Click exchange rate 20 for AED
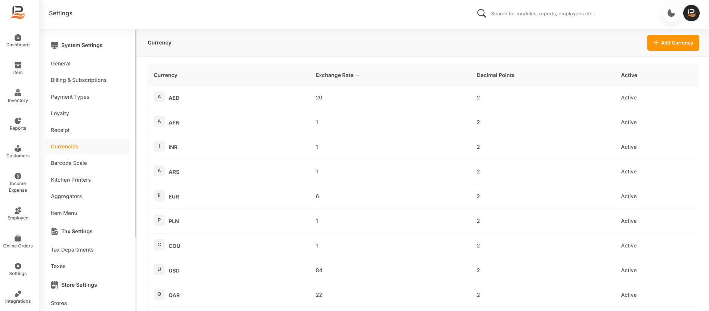 tap(319, 98)
